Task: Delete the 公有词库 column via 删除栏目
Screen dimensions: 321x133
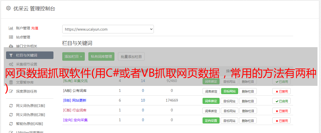Action: tap(248, 91)
